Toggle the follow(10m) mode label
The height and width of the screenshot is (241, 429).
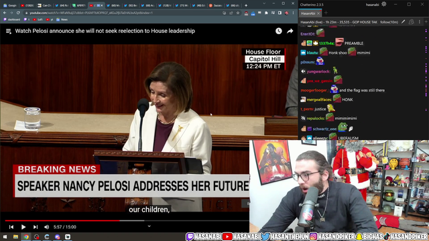coord(389,22)
